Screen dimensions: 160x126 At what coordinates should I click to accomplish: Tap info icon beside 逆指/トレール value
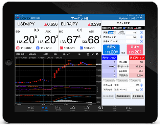(141, 89)
